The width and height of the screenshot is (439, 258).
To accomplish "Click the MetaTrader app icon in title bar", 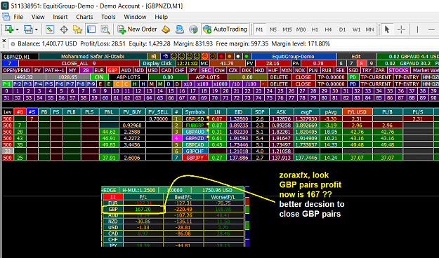I will point(5,6).
